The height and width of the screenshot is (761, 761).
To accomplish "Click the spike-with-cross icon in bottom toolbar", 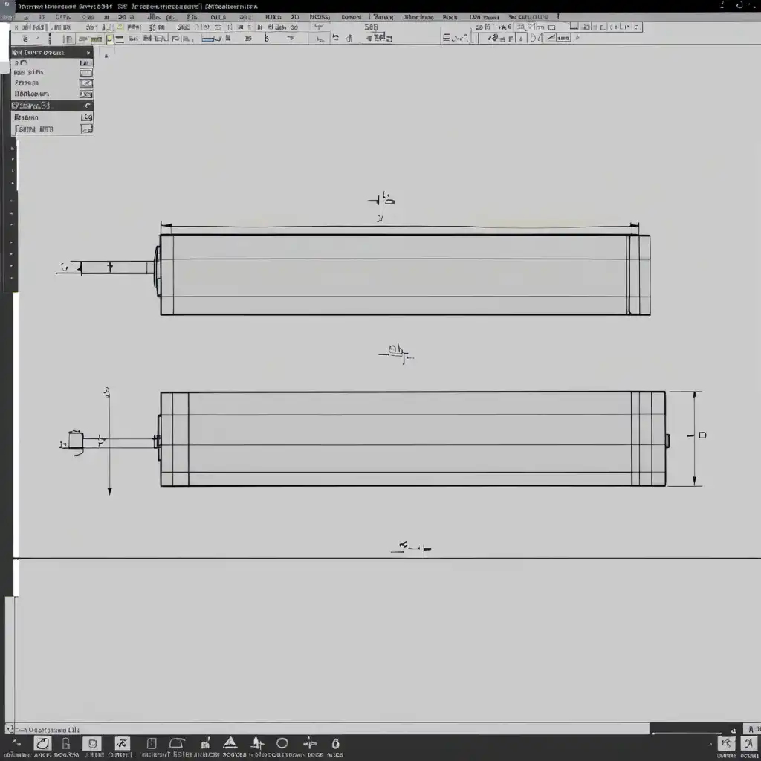I will [x=258, y=743].
